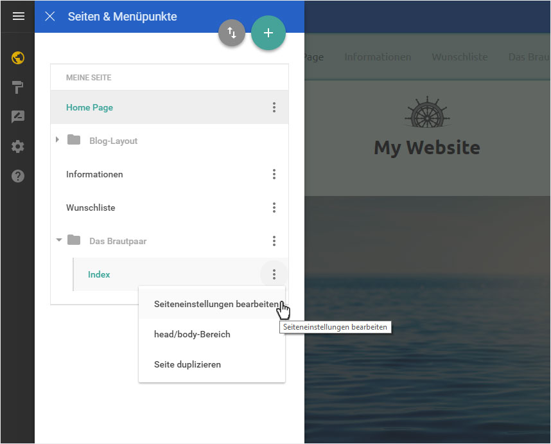Viewport: 551px width, 444px height.
Task: Collapse the Das Brautpaar folder arrow
Action: (58, 240)
